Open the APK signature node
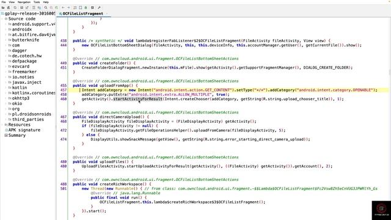The width and height of the screenshot is (391, 220). coord(24,130)
